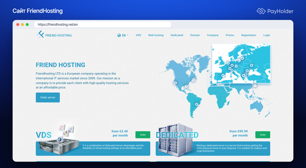This screenshot has width=306, height=168.
Task: Click the yellow minimize window dot
Action: click(22, 24)
